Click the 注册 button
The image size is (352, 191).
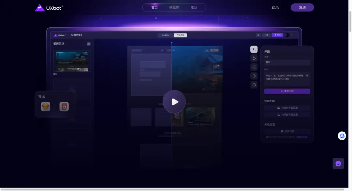pyautogui.click(x=302, y=7)
